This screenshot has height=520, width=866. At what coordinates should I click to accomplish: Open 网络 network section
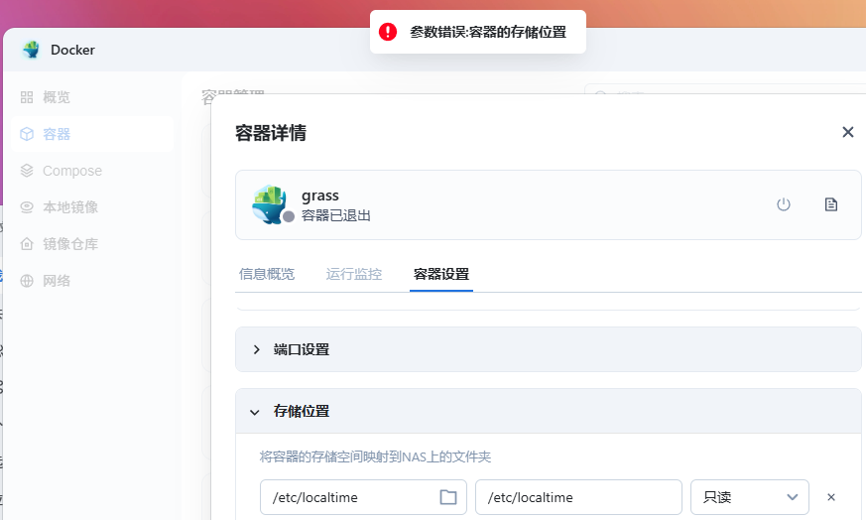click(56, 281)
